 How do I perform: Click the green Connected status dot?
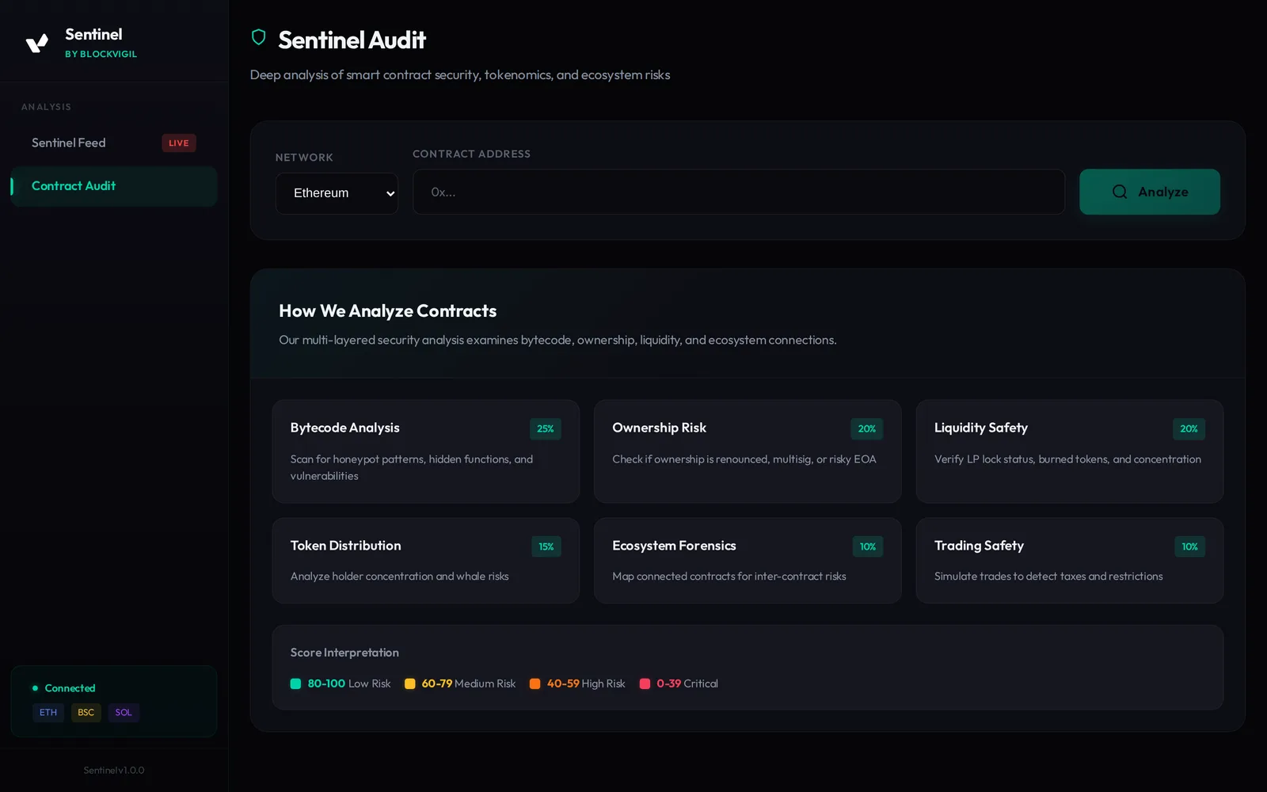pos(35,688)
